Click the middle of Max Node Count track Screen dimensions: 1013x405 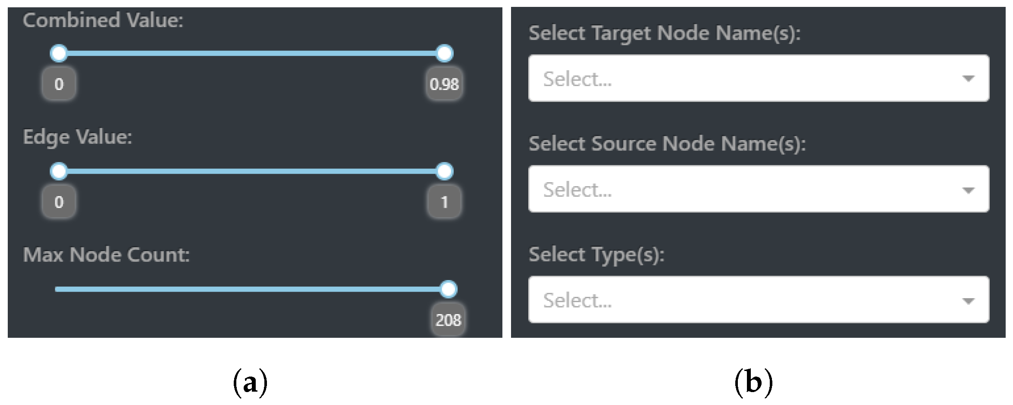251,289
